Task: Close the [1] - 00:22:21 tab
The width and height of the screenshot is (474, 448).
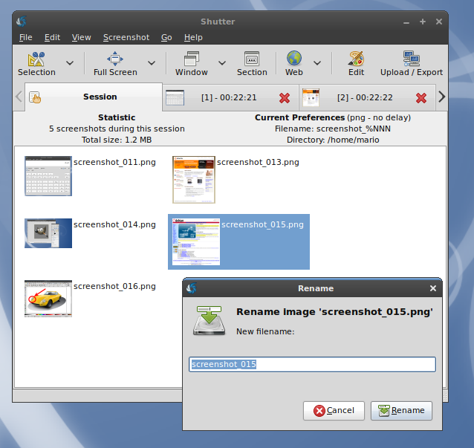Action: [x=285, y=97]
